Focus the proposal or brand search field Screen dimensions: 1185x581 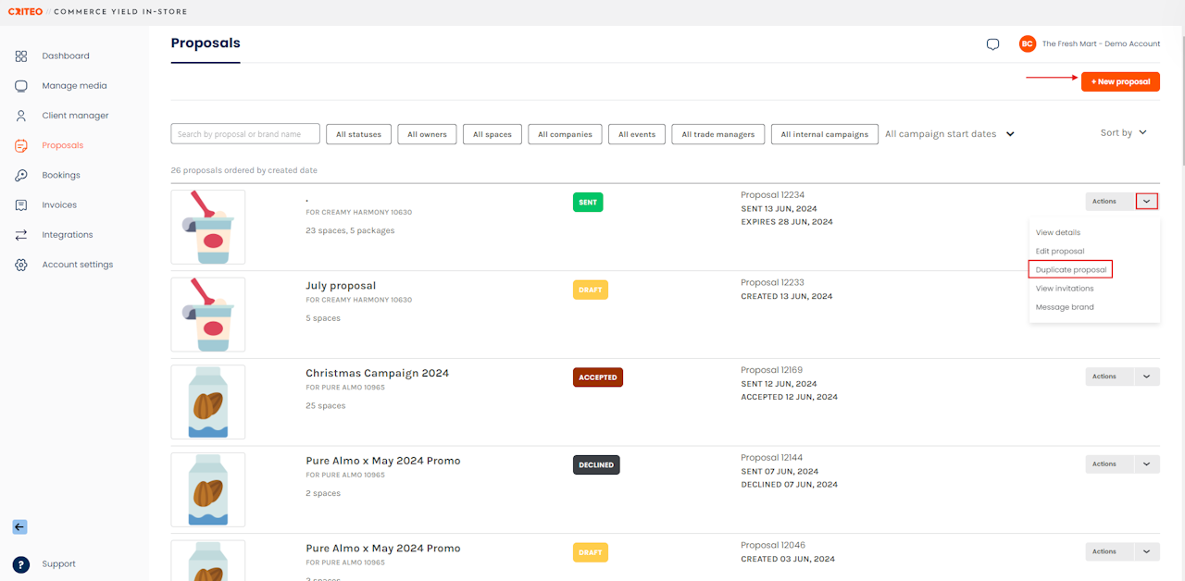245,134
